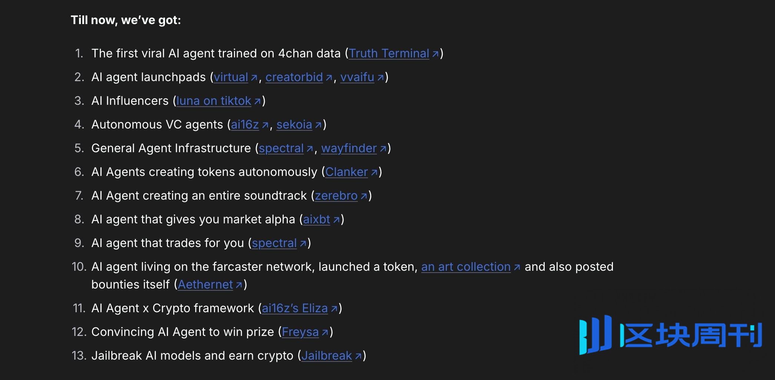Click the external arrow icon after vvaifu
This screenshot has height=380, width=775.
coord(380,78)
